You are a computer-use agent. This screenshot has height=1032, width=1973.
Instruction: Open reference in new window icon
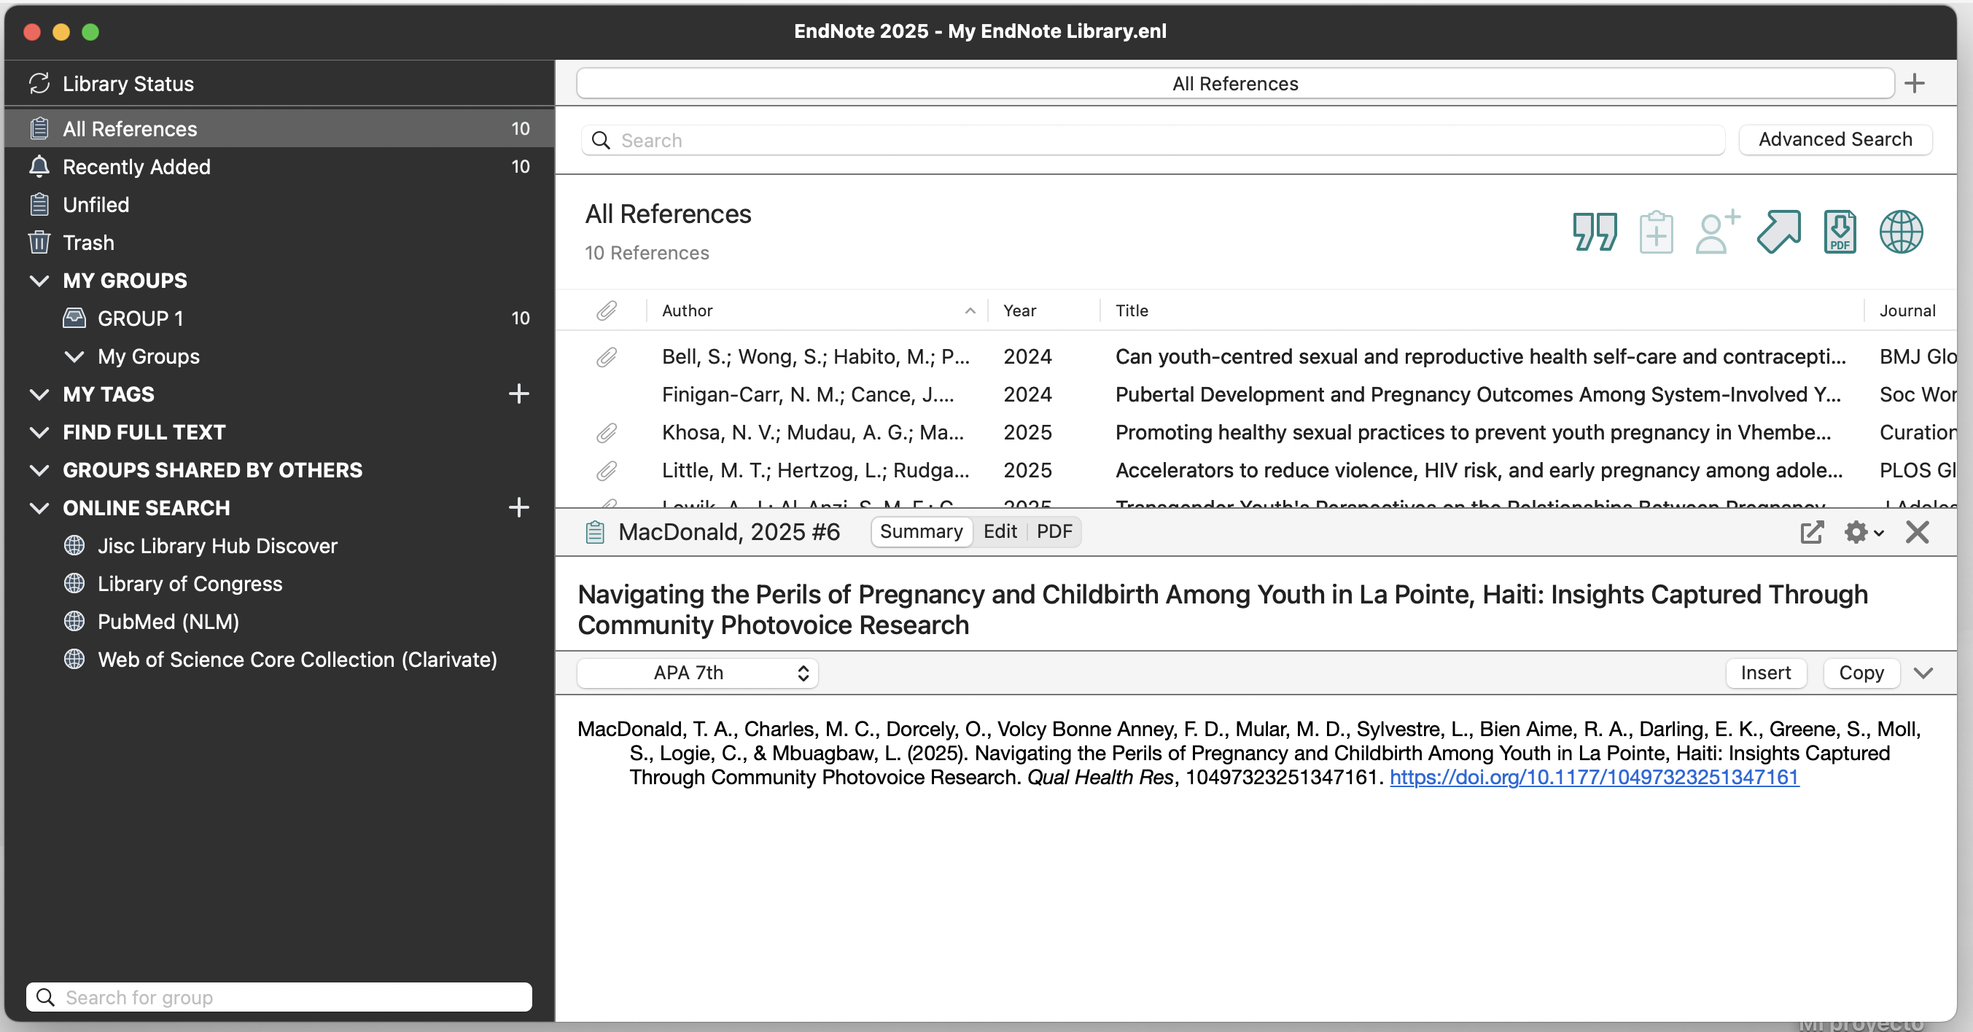tap(1812, 532)
